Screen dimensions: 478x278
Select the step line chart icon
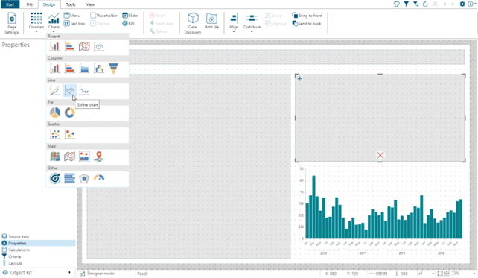[84, 91]
